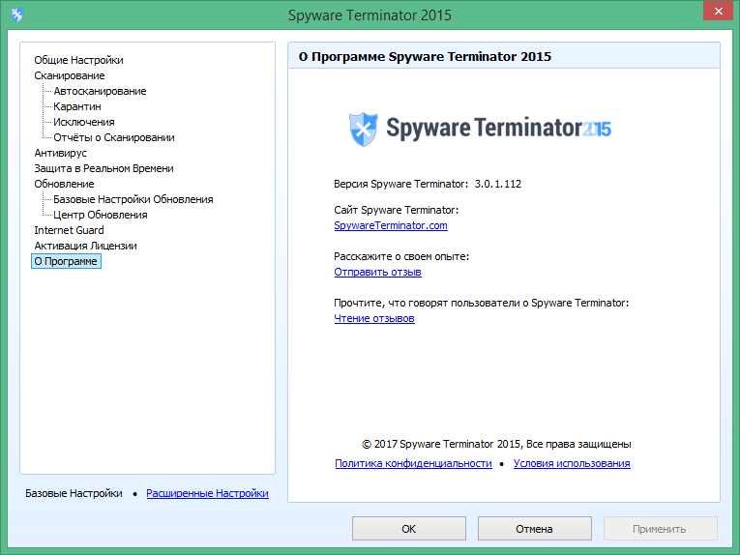Confirm with the OK button
This screenshot has height=555, width=740.
pos(409,529)
